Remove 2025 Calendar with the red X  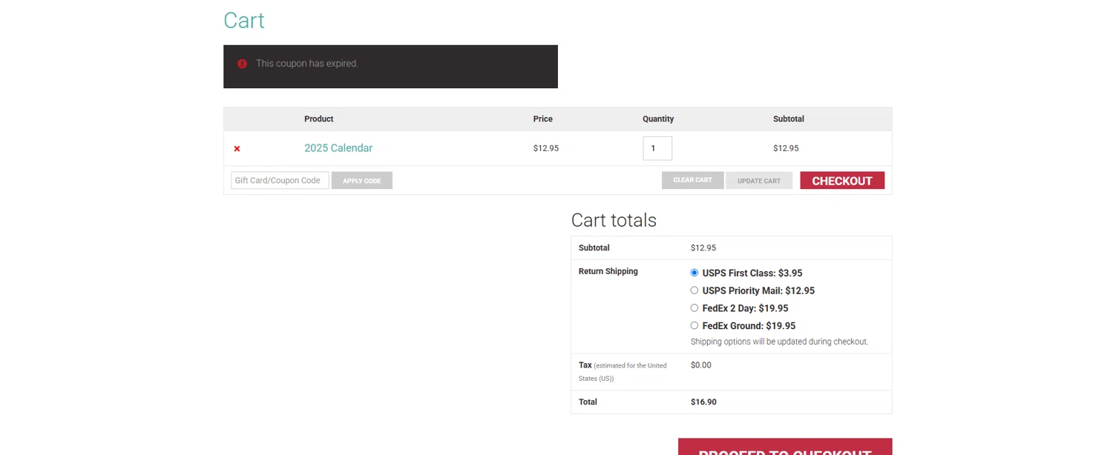[x=237, y=149]
